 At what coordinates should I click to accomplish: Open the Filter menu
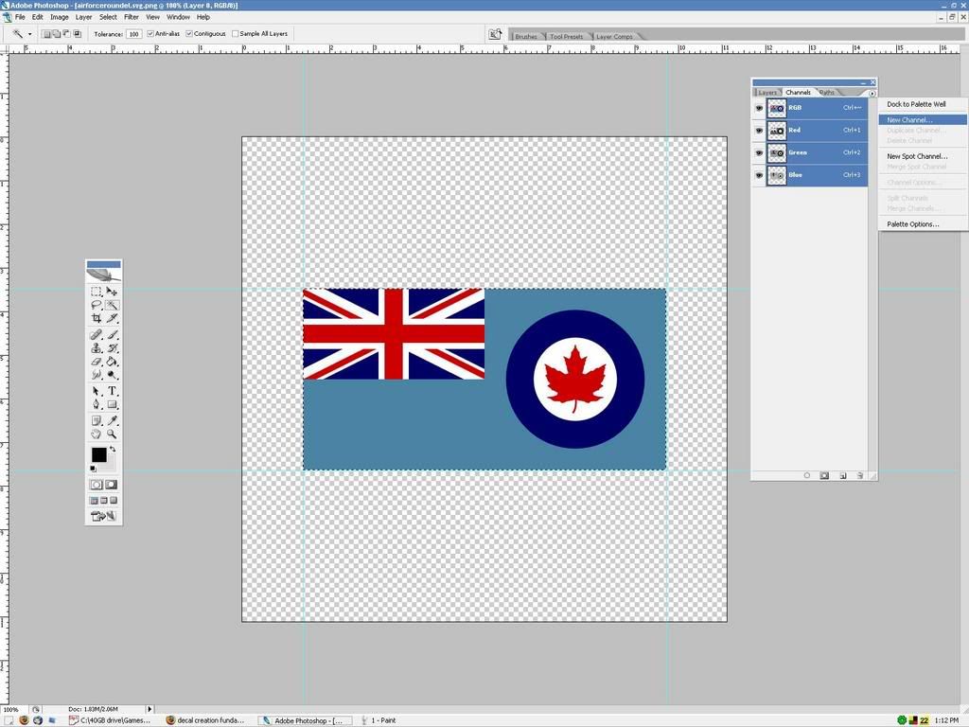131,17
